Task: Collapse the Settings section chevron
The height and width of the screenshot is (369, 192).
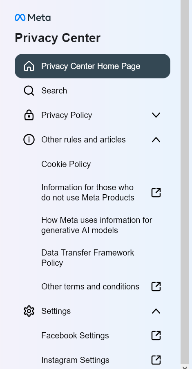Action: point(156,311)
